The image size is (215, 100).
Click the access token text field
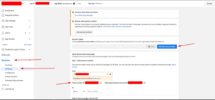pyautogui.click(x=110, y=47)
